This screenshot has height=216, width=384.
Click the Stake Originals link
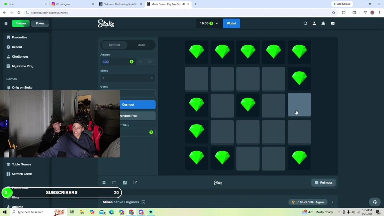[x=127, y=202]
